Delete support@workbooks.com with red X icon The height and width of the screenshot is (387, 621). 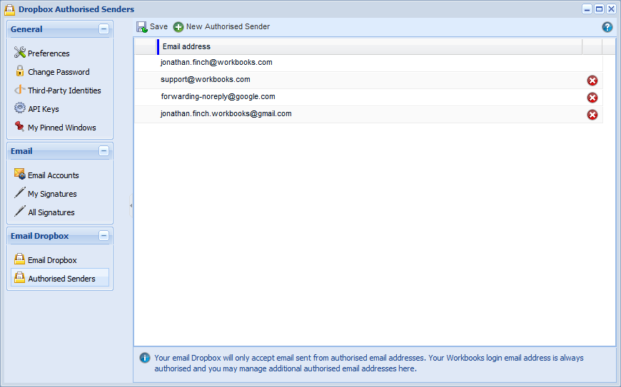coord(592,81)
